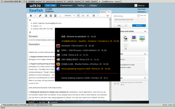Open More details license link
The width and height of the screenshot is (175, 109).
click(x=131, y=84)
